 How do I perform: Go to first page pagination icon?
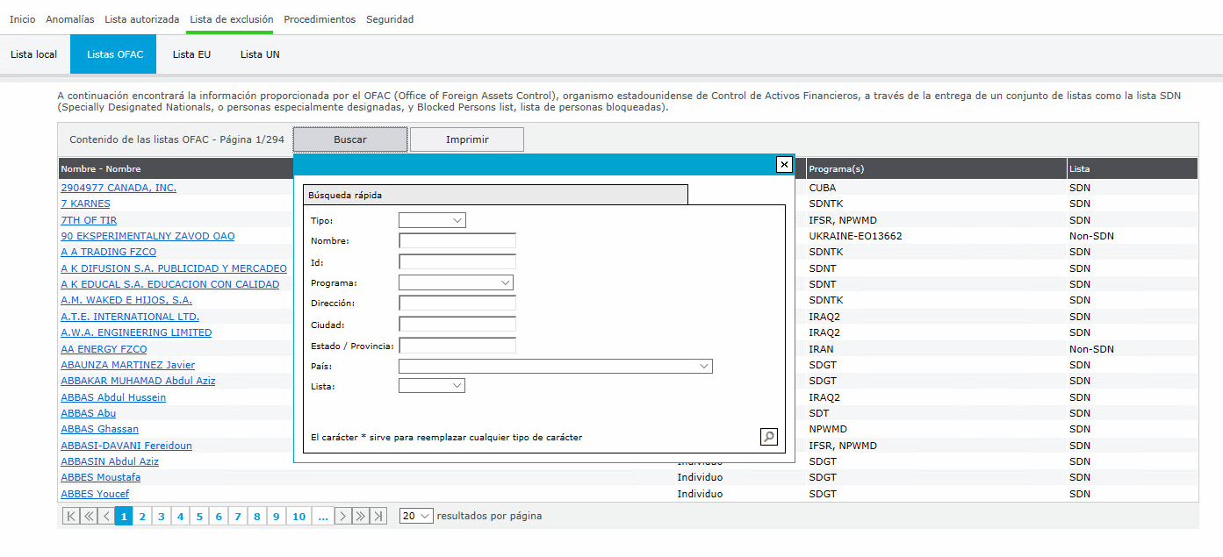click(71, 517)
